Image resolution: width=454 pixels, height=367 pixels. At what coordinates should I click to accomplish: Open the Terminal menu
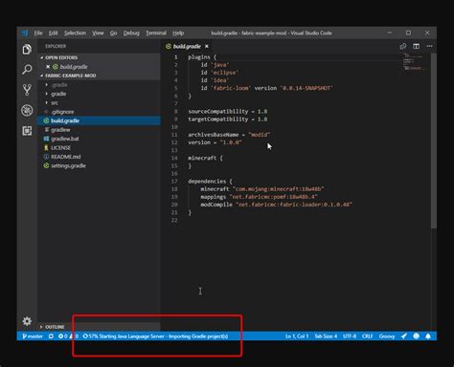coord(156,33)
